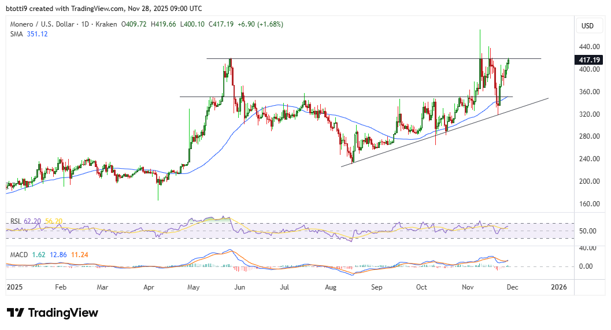
Task: Click the RSI average value 56.20
Action: (x=54, y=221)
